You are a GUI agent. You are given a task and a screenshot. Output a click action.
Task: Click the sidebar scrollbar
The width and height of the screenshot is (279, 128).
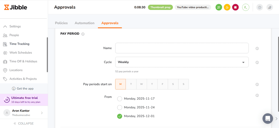(47, 55)
